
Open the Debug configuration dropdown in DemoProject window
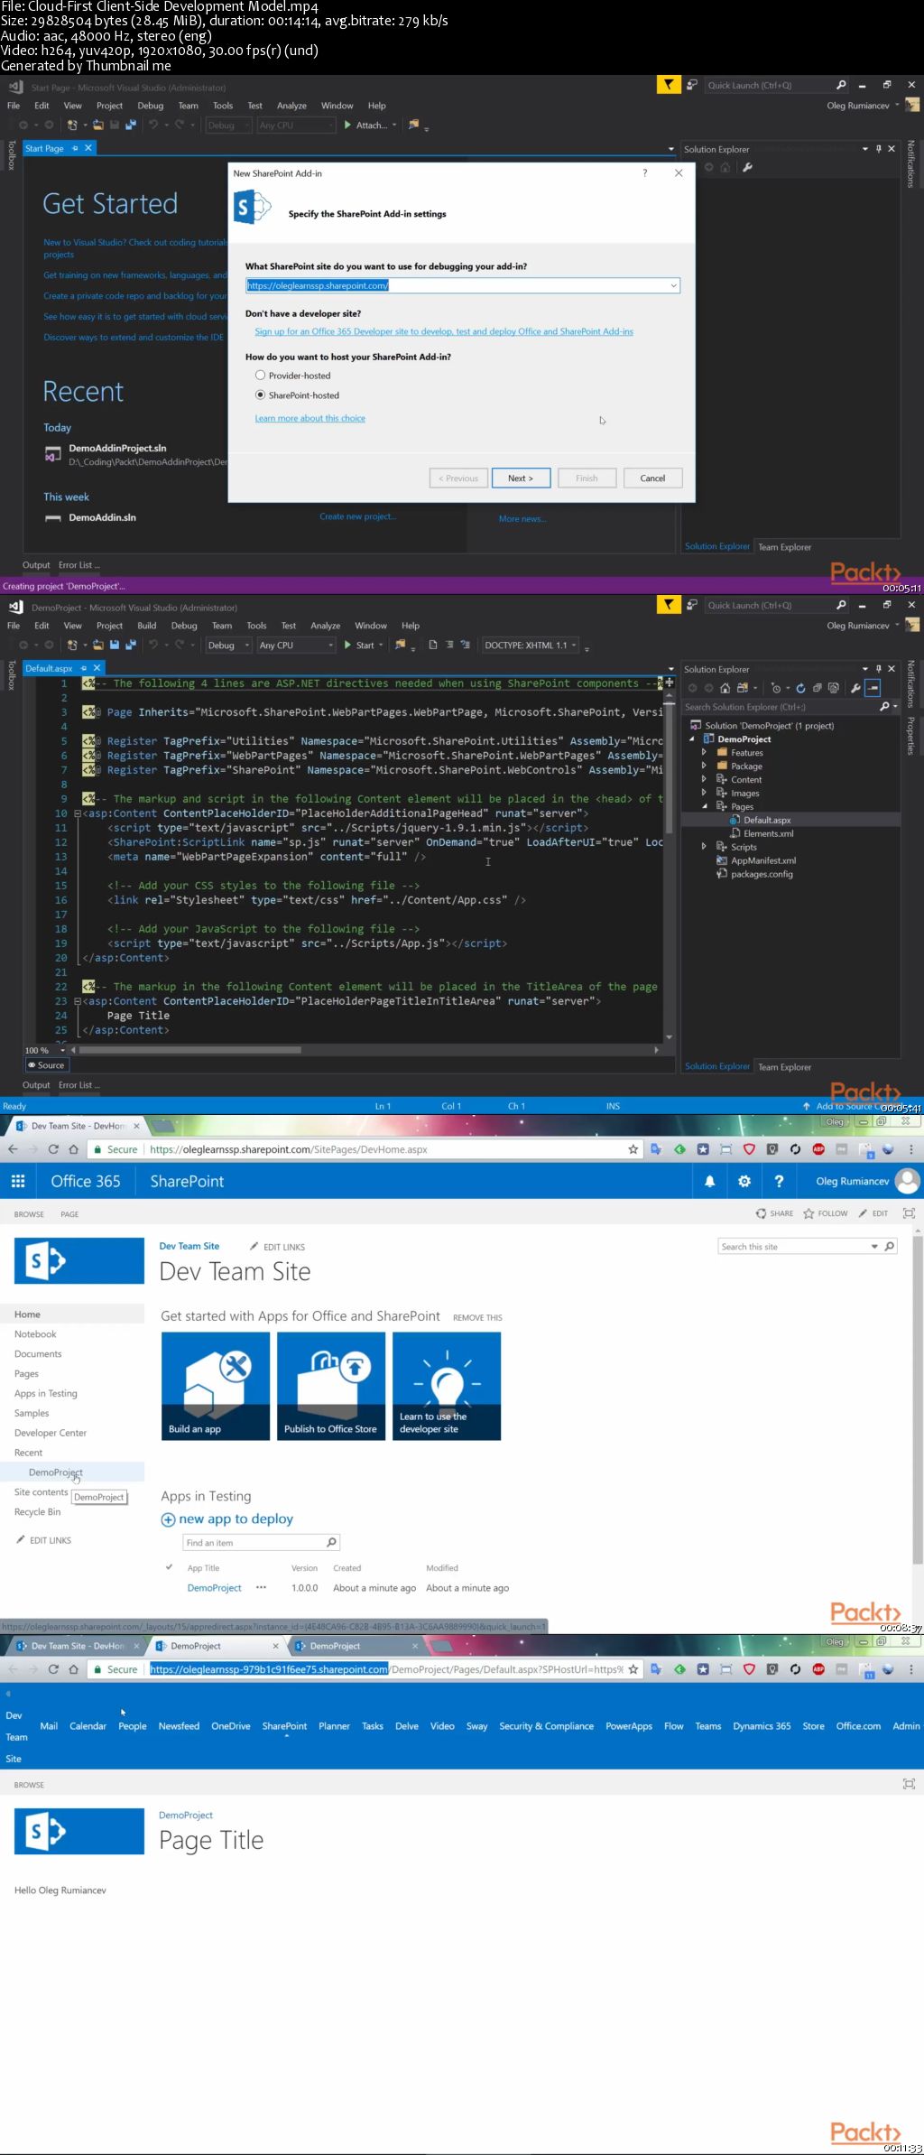(227, 646)
